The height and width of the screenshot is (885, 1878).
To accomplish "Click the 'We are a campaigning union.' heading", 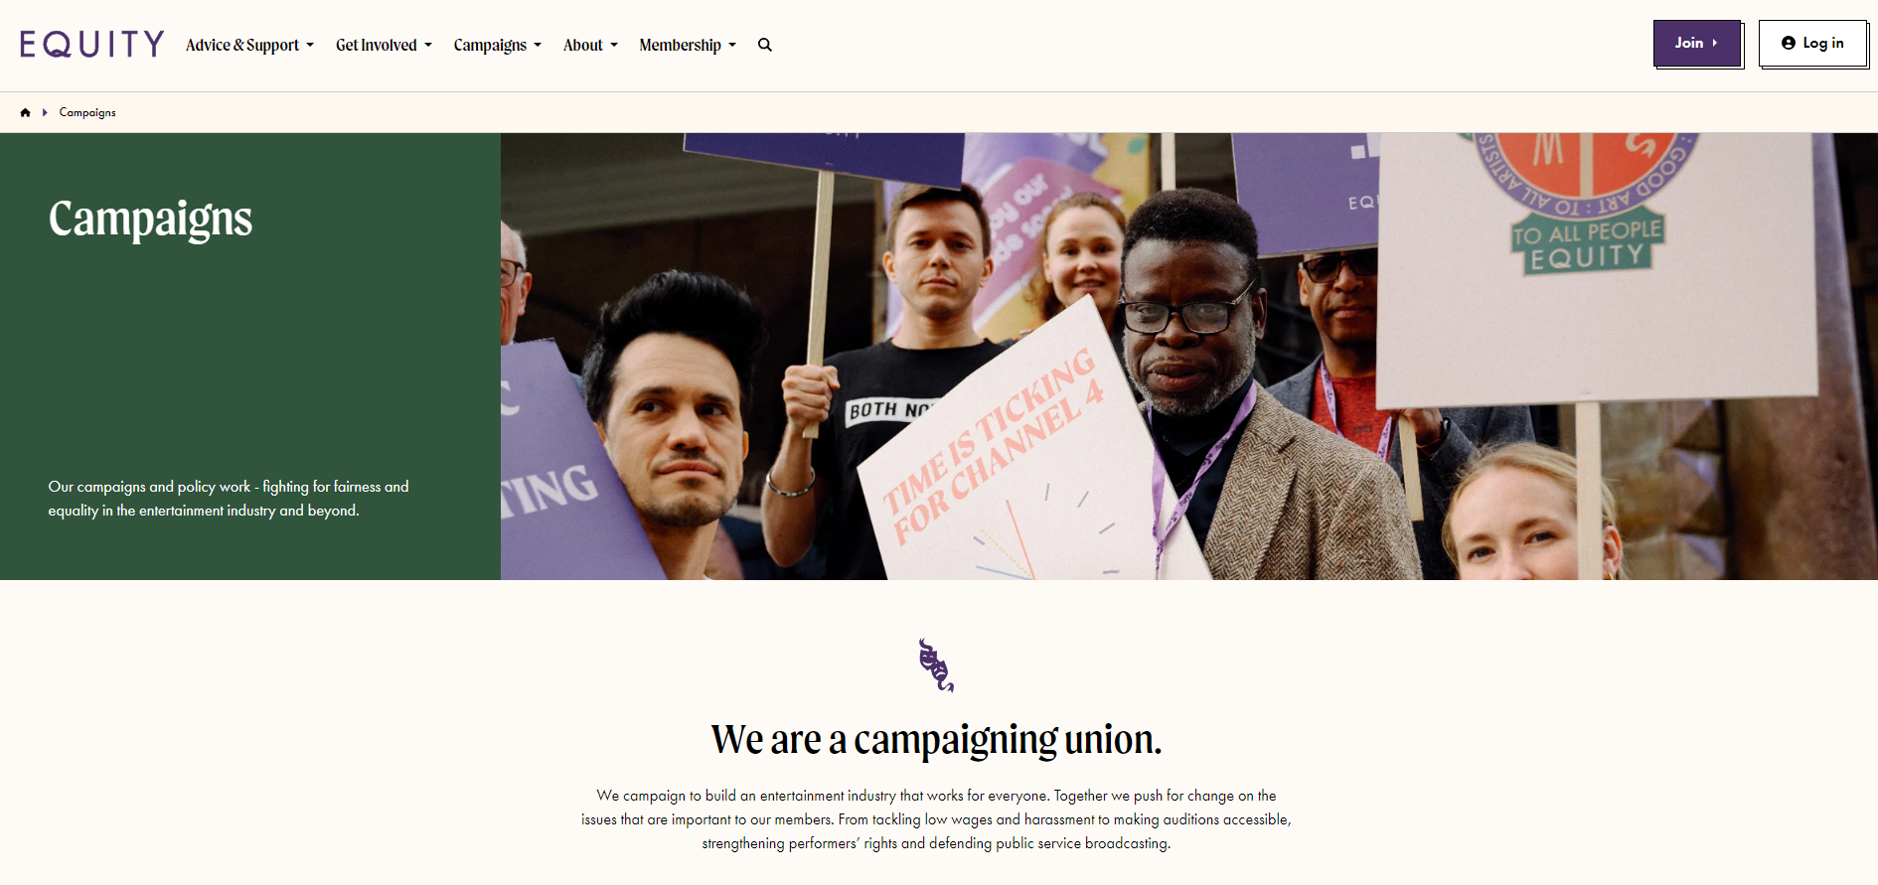I will [936, 740].
